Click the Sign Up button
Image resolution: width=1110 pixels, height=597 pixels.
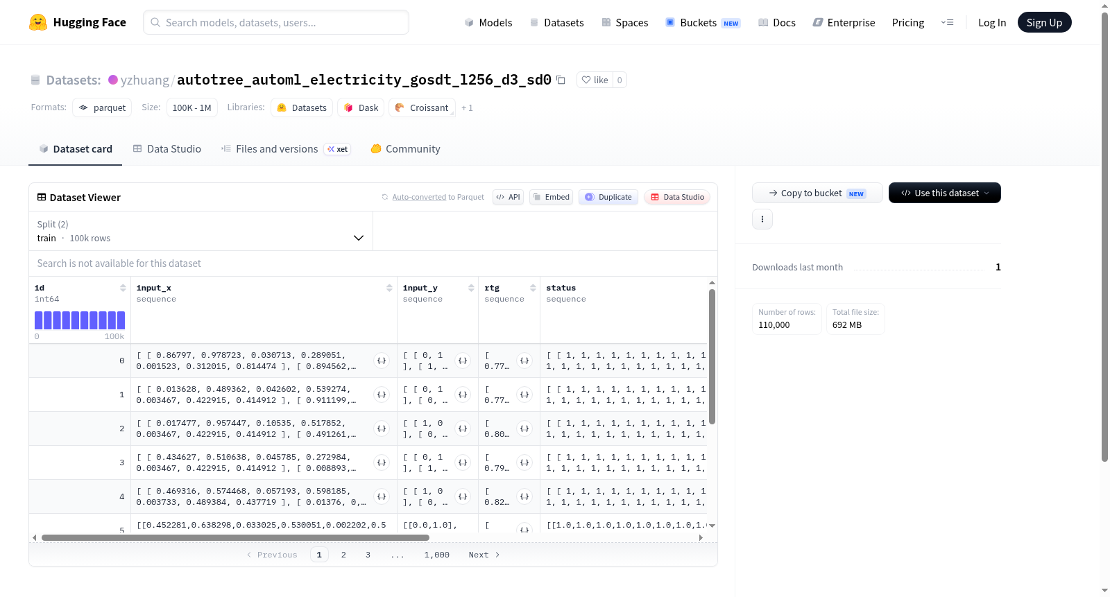1045,22
